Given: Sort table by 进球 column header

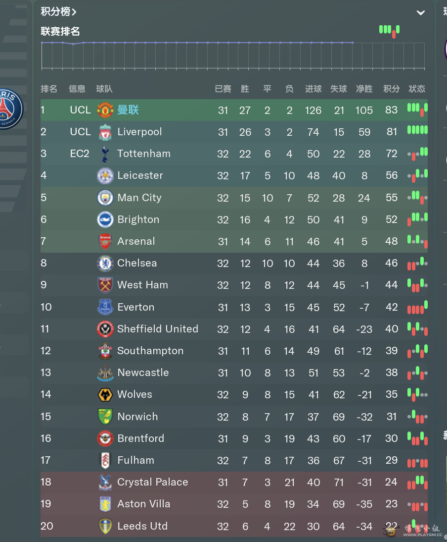Looking at the screenshot, I should click(x=313, y=89).
